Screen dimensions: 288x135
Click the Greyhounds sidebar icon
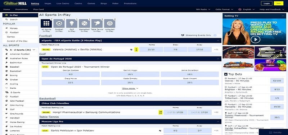(x=6, y=114)
